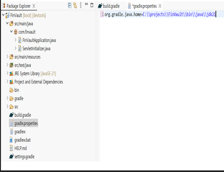Select gradlew file in tree
The width and height of the screenshot is (224, 172).
pyautogui.click(x=20, y=132)
